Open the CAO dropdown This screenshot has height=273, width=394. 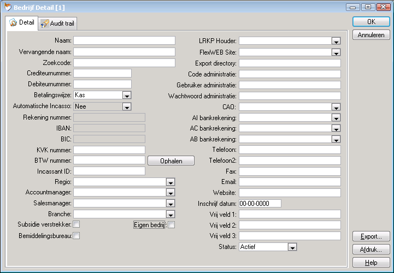[x=336, y=106]
